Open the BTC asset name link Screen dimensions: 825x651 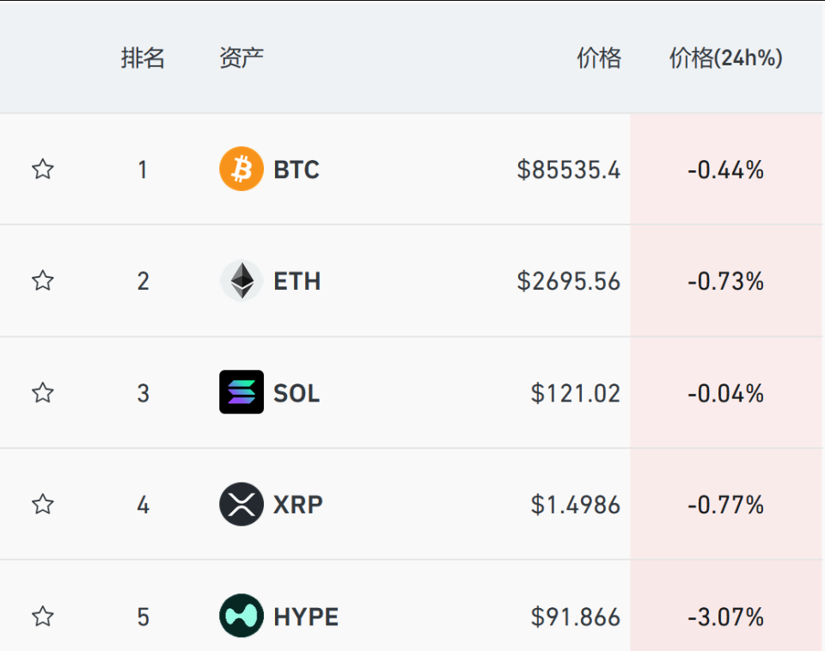point(296,169)
